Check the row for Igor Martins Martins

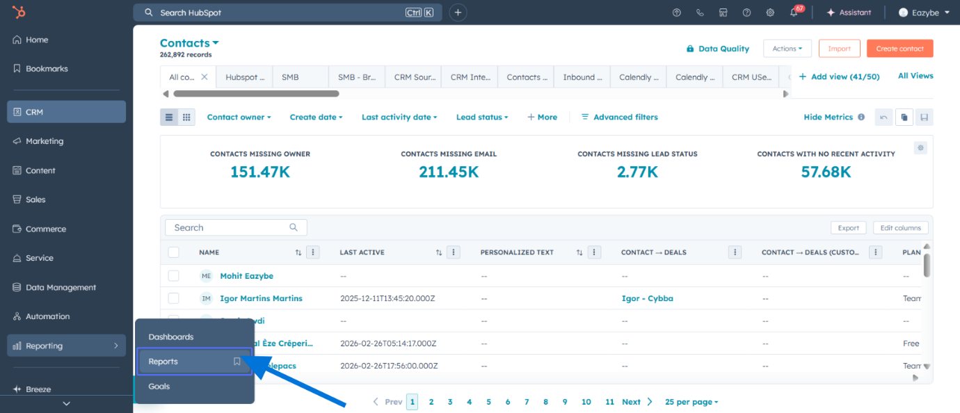(173, 298)
